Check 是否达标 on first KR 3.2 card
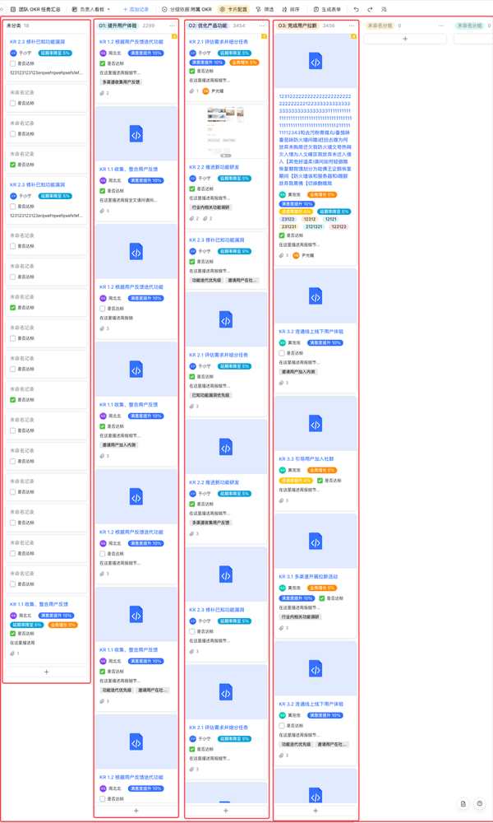The width and height of the screenshot is (493, 823). click(x=281, y=353)
